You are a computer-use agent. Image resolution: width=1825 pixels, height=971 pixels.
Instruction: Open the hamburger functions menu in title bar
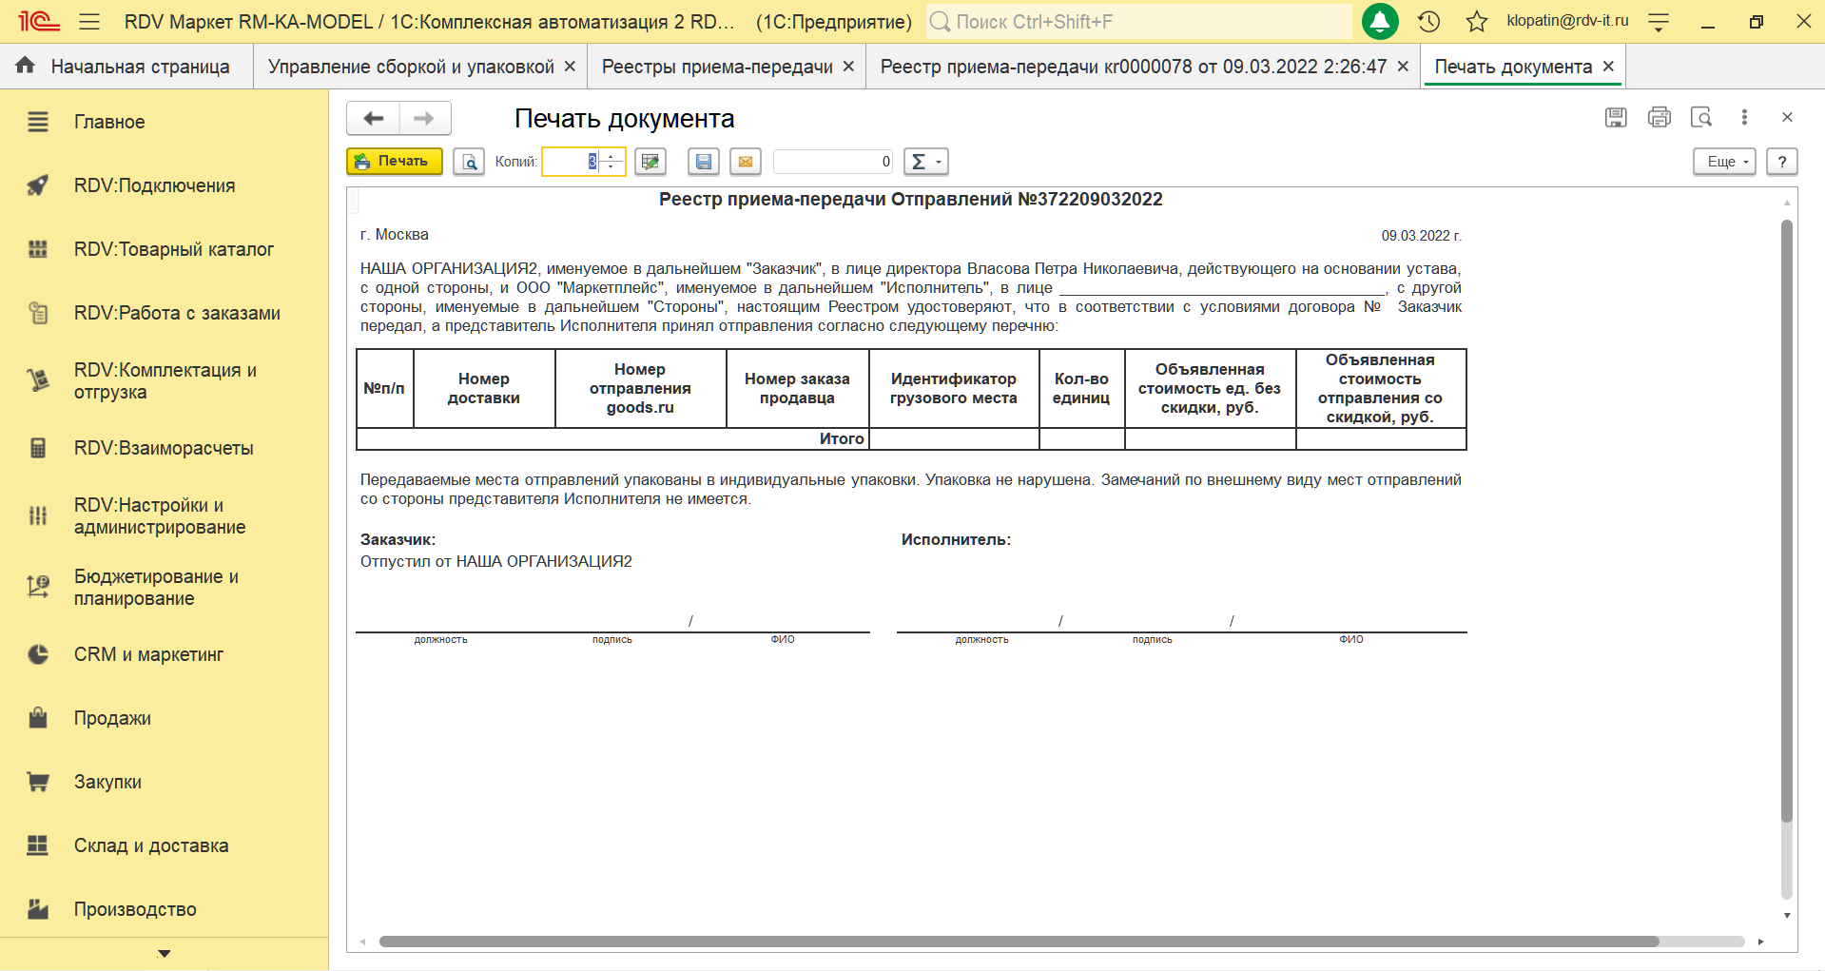(89, 22)
